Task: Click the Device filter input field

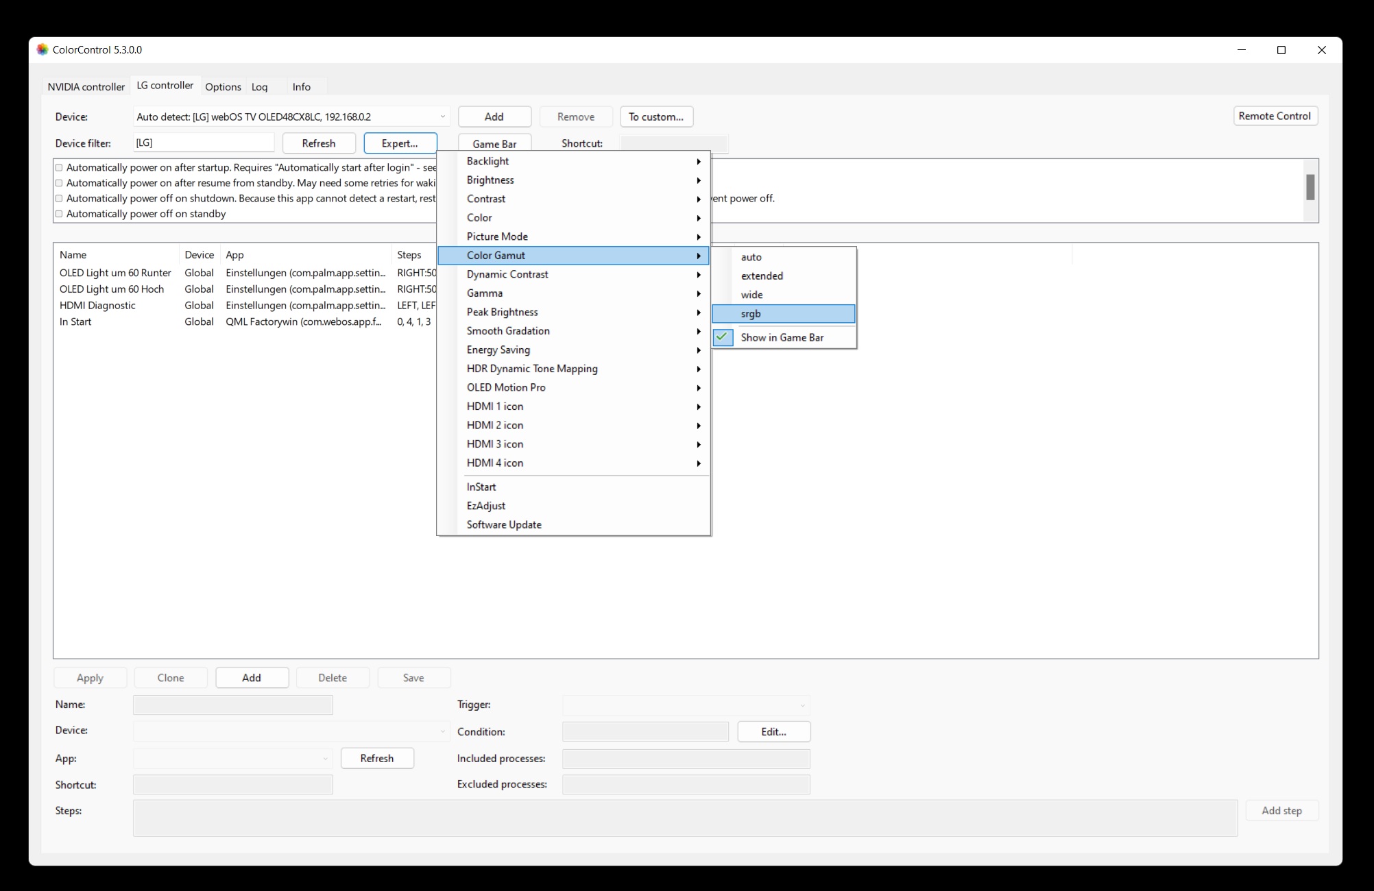Action: point(204,143)
